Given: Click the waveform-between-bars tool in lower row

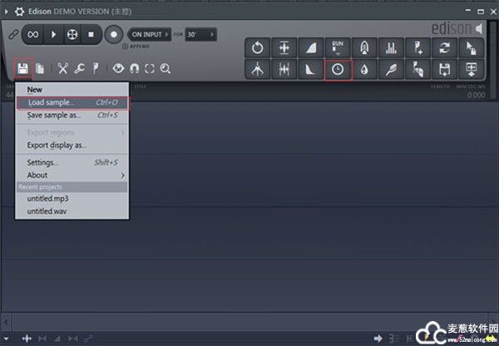Looking at the screenshot, I should coord(284,69).
